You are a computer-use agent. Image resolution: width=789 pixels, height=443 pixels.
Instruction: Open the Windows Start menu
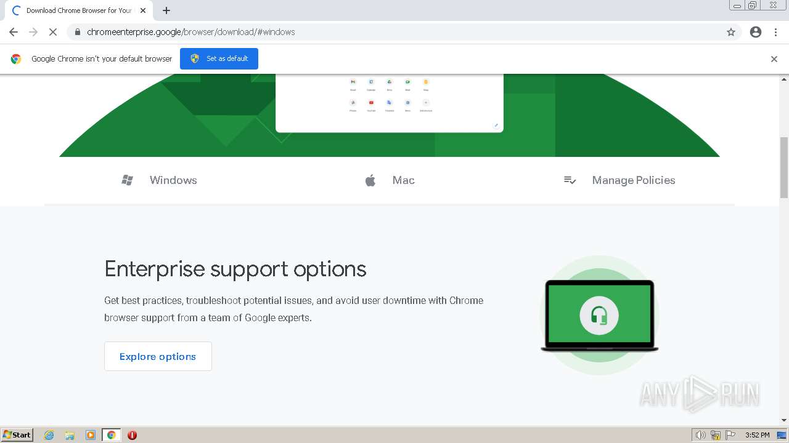coord(17,435)
